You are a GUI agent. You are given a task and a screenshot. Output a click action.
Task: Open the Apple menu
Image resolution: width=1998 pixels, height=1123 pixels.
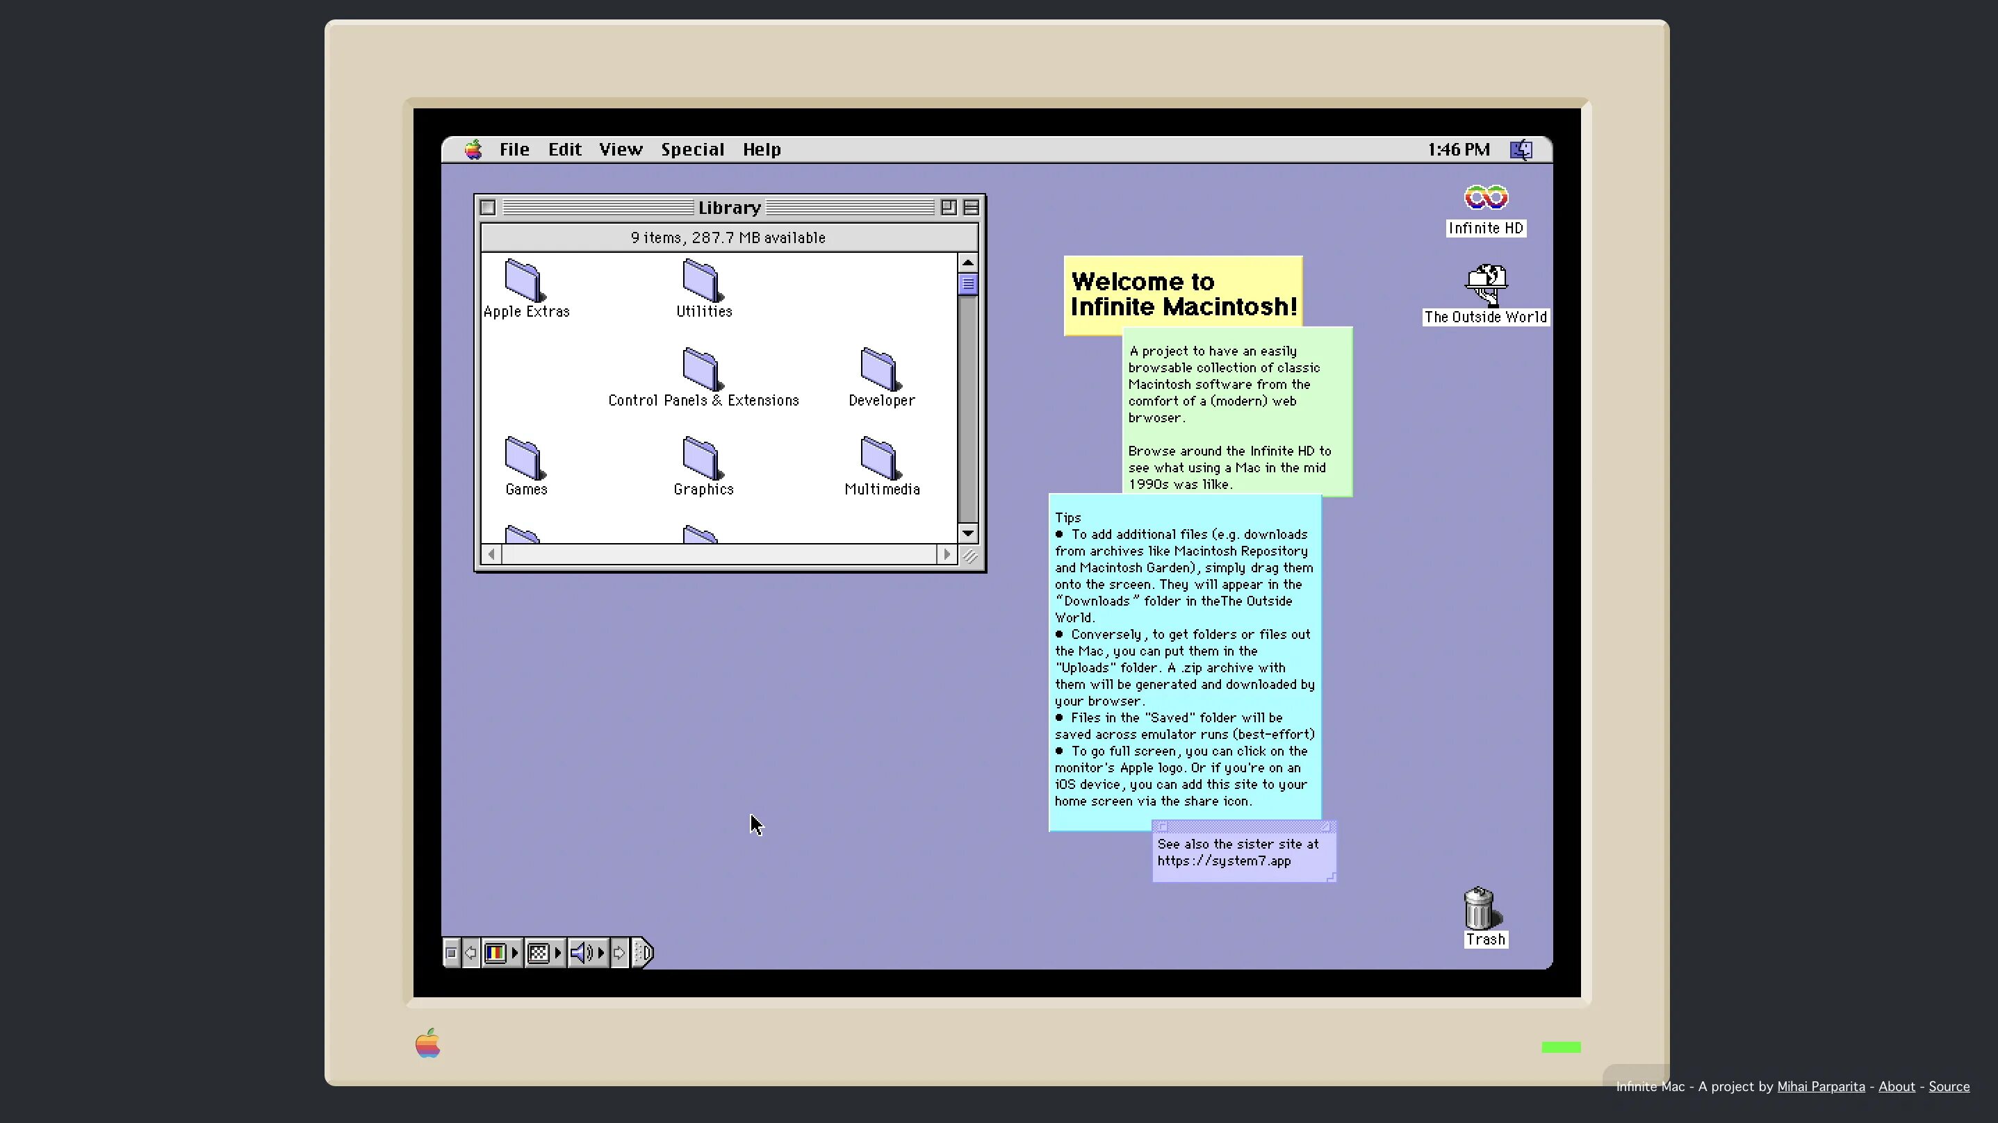pos(473,149)
